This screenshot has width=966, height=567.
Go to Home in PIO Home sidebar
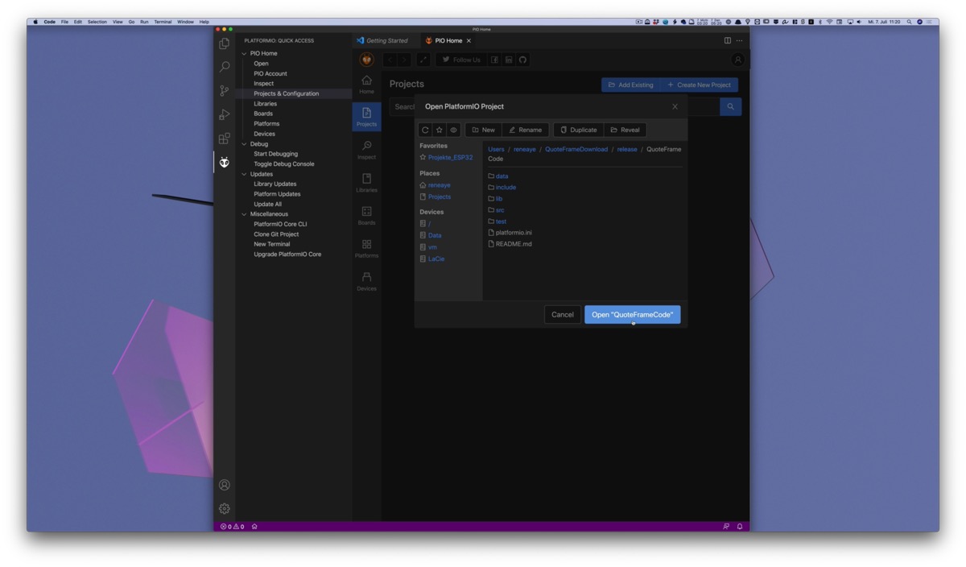tap(366, 84)
